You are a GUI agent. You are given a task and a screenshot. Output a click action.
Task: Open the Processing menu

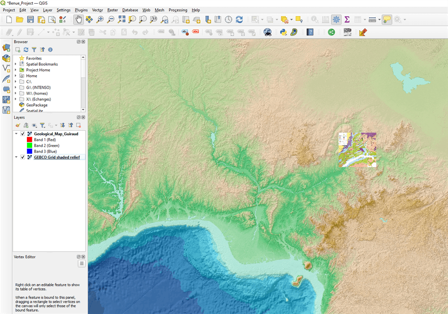pos(178,10)
